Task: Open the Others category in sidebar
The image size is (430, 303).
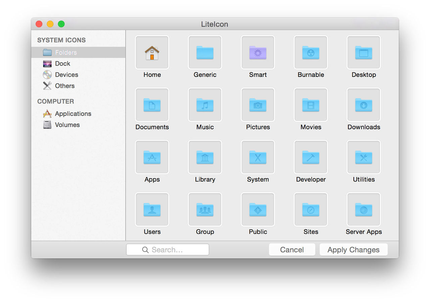Action: (78, 86)
